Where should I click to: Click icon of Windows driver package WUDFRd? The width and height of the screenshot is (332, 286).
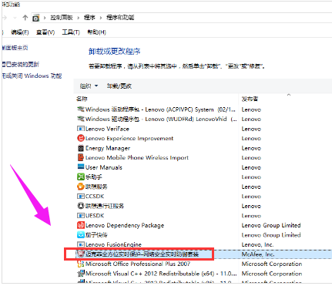[81, 119]
